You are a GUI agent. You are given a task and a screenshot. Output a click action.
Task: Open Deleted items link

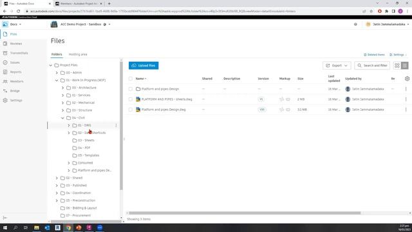pyautogui.click(x=374, y=55)
